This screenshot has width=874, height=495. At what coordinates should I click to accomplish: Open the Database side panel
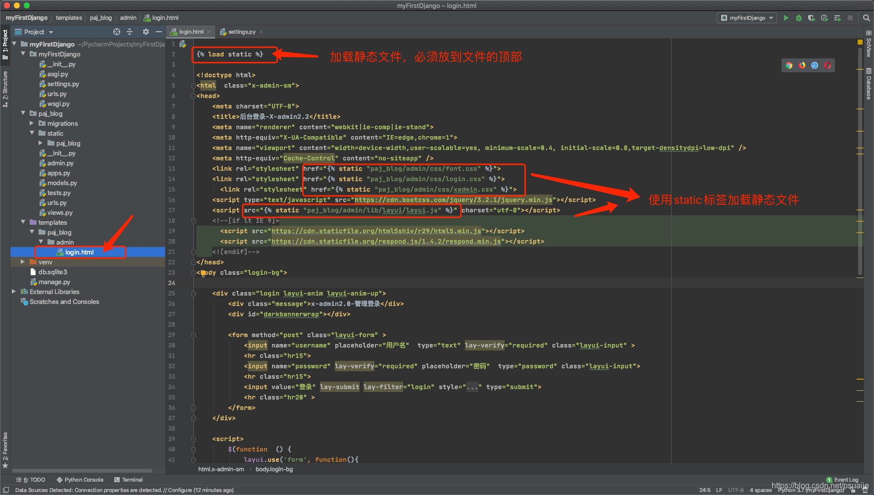coord(869,84)
